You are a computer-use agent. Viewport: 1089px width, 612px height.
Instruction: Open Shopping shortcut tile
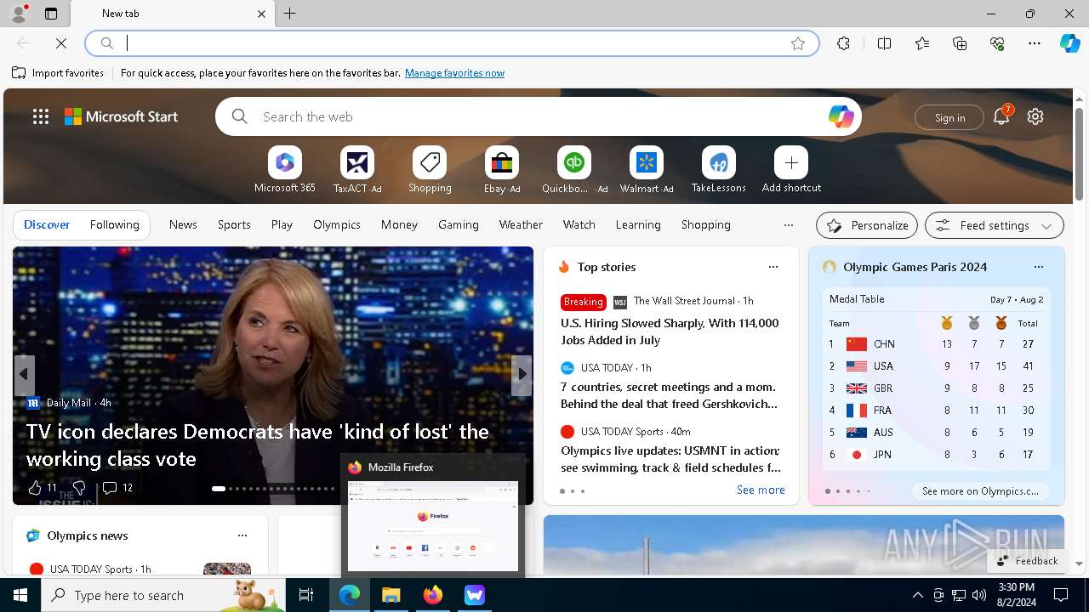(430, 170)
